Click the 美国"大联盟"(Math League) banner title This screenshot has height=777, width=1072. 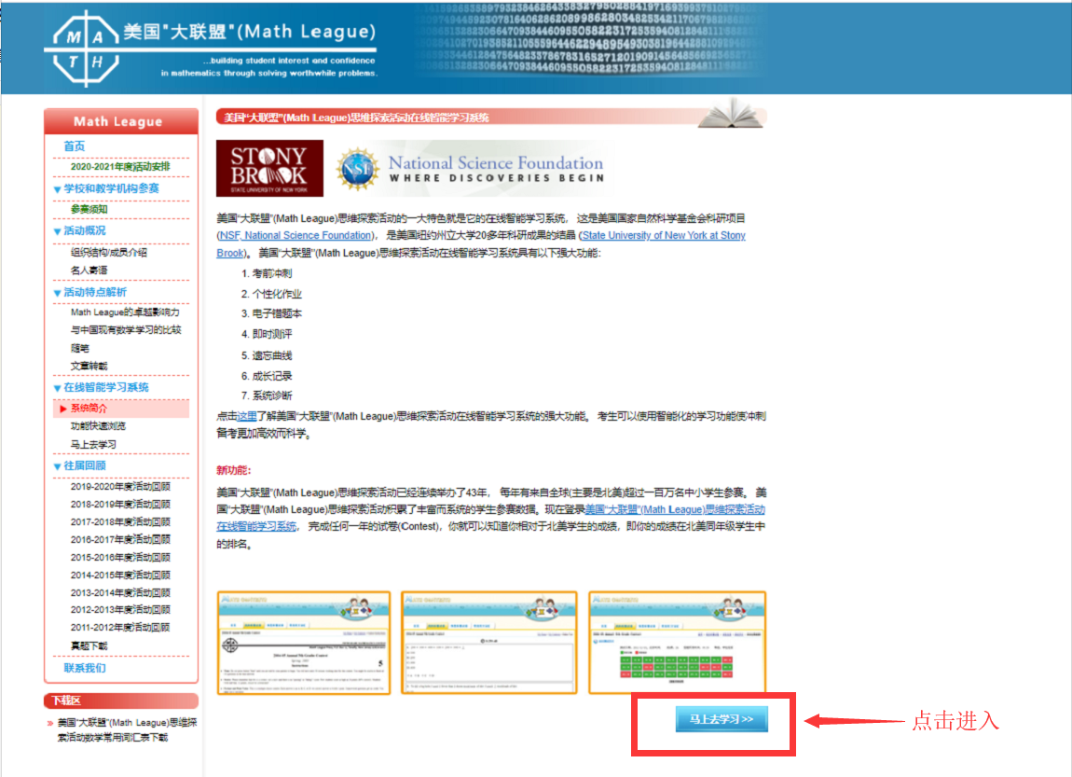tap(250, 32)
